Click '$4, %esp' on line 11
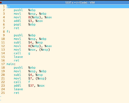The width and height of the screenshot is (129, 103). point(35,42)
